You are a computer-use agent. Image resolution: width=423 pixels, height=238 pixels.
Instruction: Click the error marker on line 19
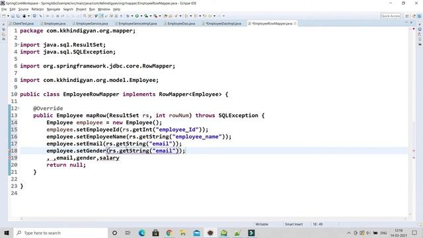click(x=9, y=157)
